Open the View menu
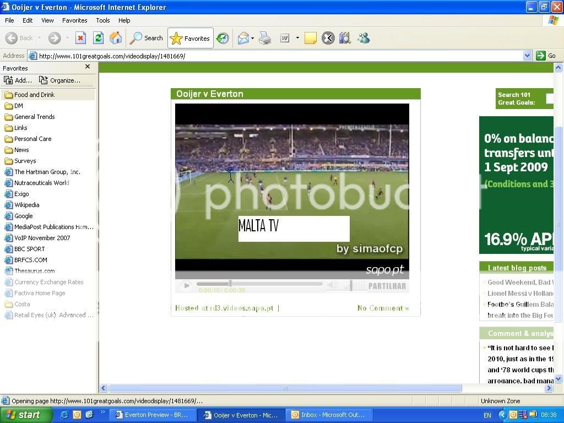Viewport: 564px width, 423px height. point(47,20)
